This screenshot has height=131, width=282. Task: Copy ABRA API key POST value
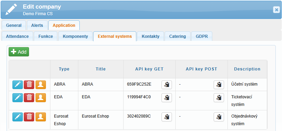click(x=219, y=85)
